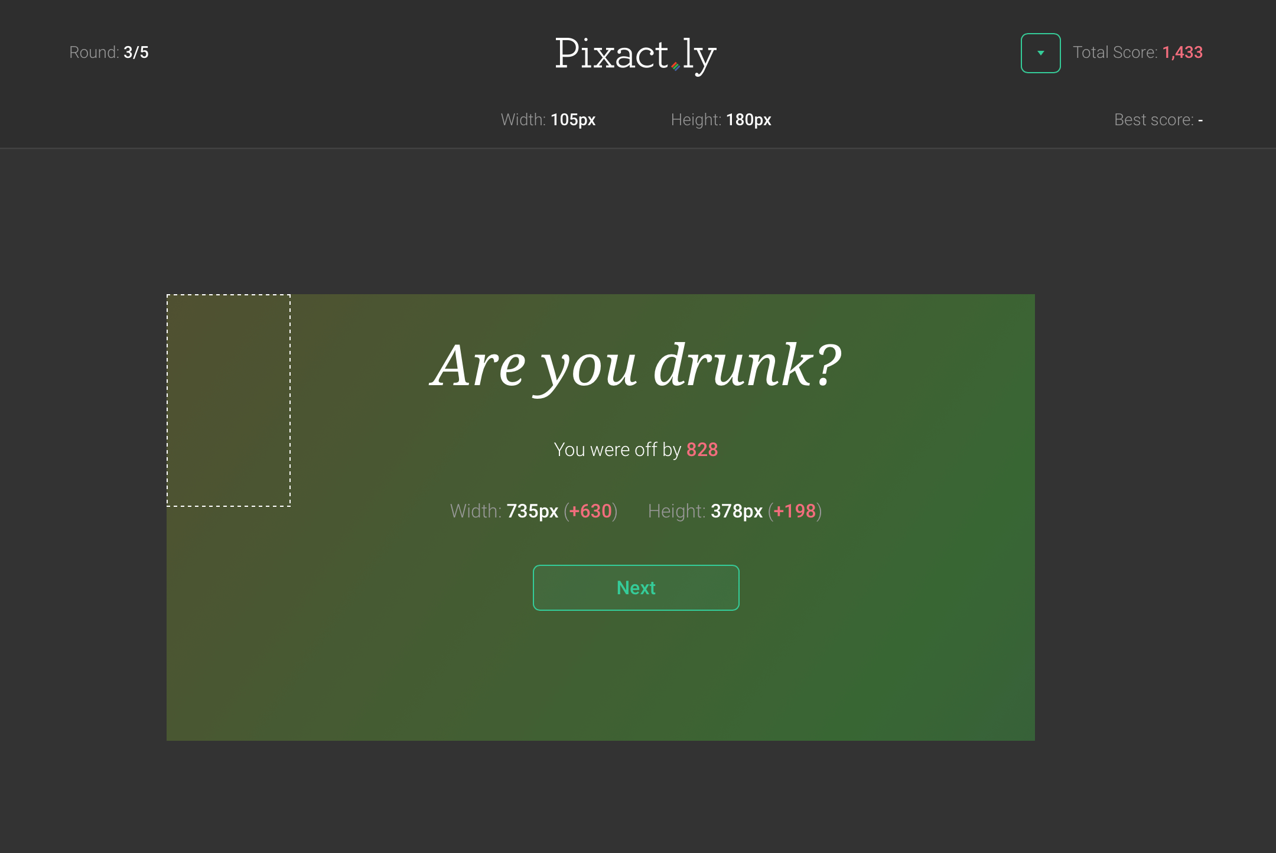Viewport: 1276px width, 853px height.
Task: Click the 'You were off by 828' message
Action: pyautogui.click(x=635, y=450)
